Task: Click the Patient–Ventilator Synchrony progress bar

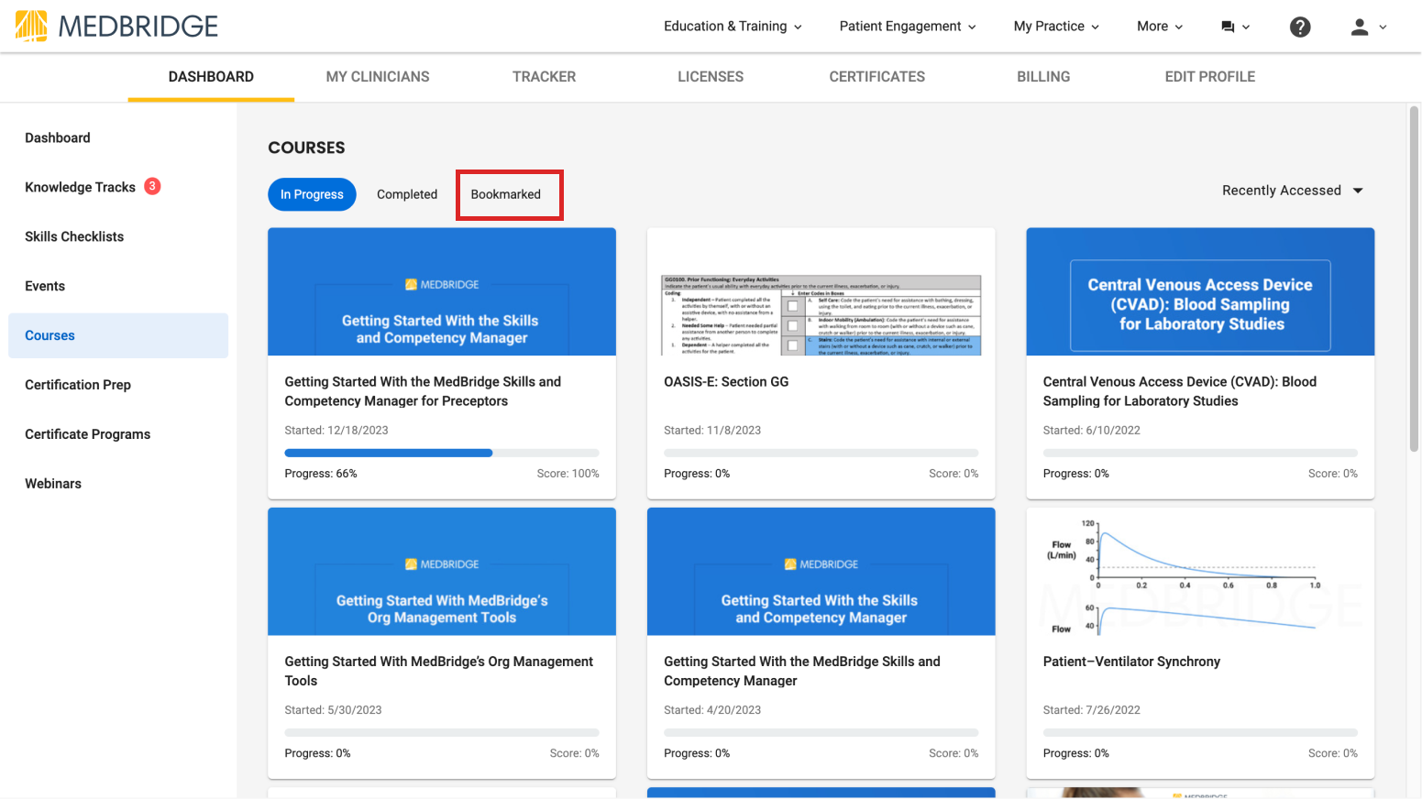Action: [x=1200, y=733]
